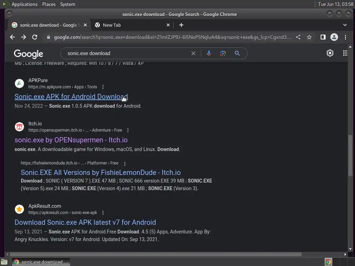Image resolution: width=355 pixels, height=266 pixels.
Task: Click the 'Sep 13, 2021' snippet date
Action: (x=28, y=232)
